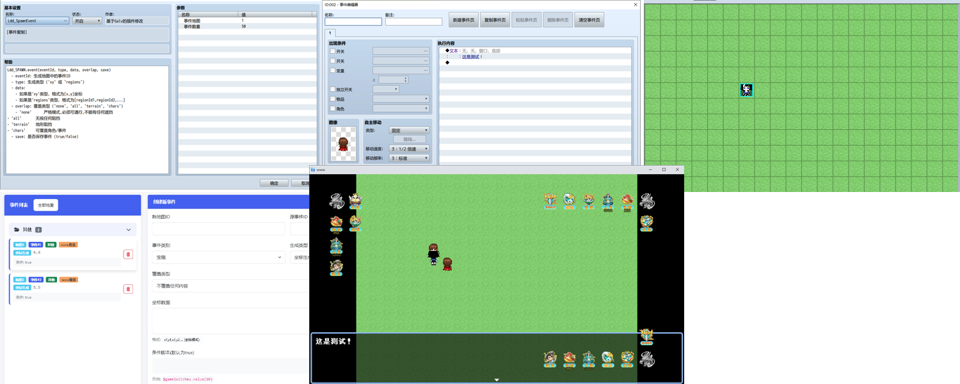Open the plugin name picker ellipsis for Ldd_SpawnEvent
Viewport: 960px width, 384px height.
pyautogui.click(x=65, y=21)
